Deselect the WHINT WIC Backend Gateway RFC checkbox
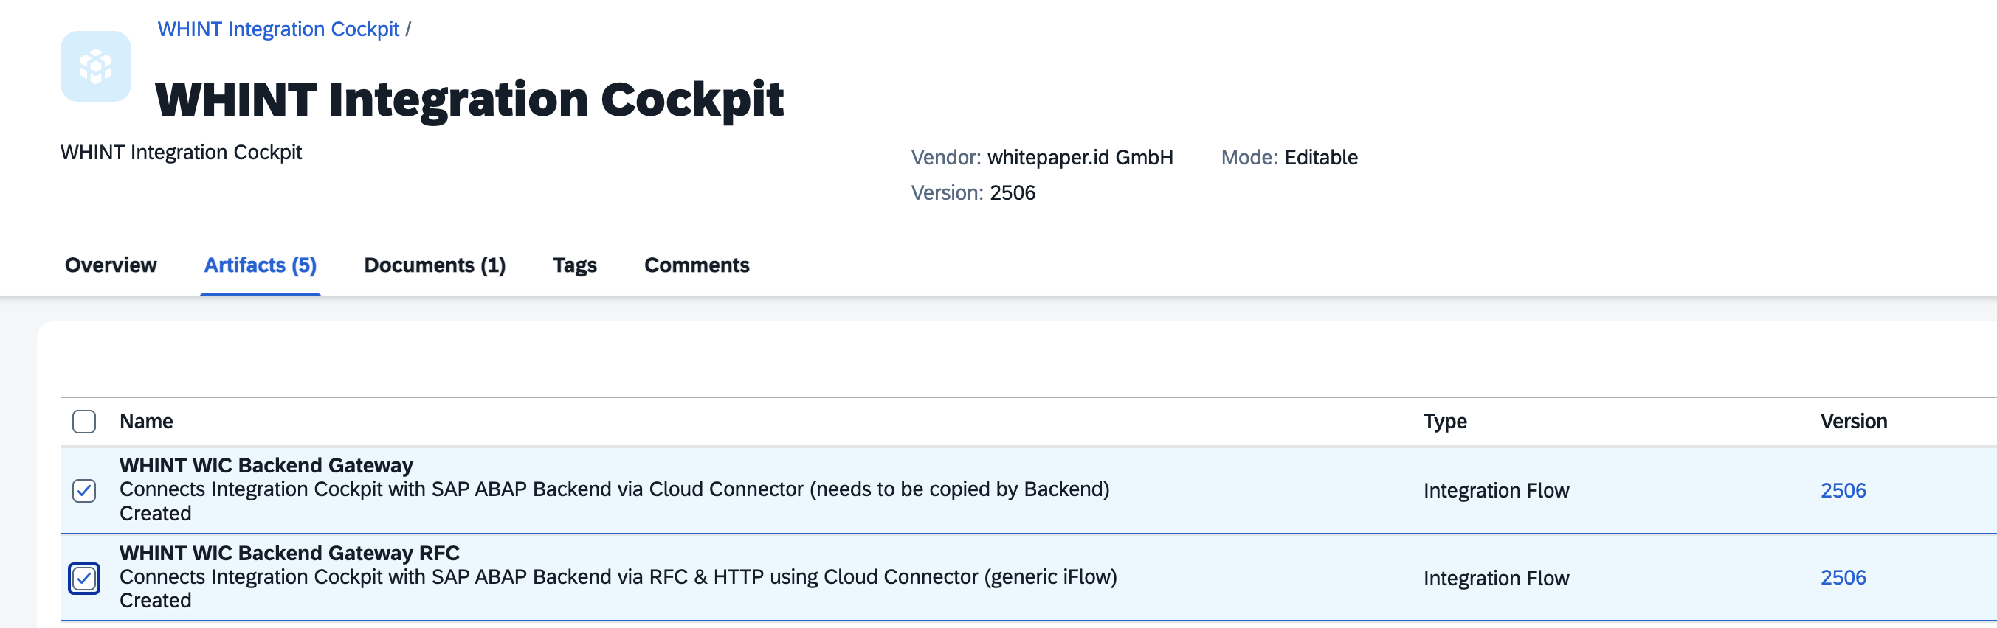This screenshot has width=1997, height=628. (x=83, y=578)
